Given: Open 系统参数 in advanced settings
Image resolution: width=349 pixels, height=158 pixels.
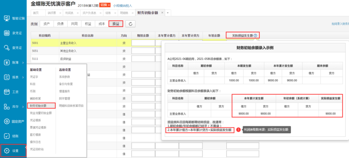Looking at the screenshot, I should [x=65, y=77].
